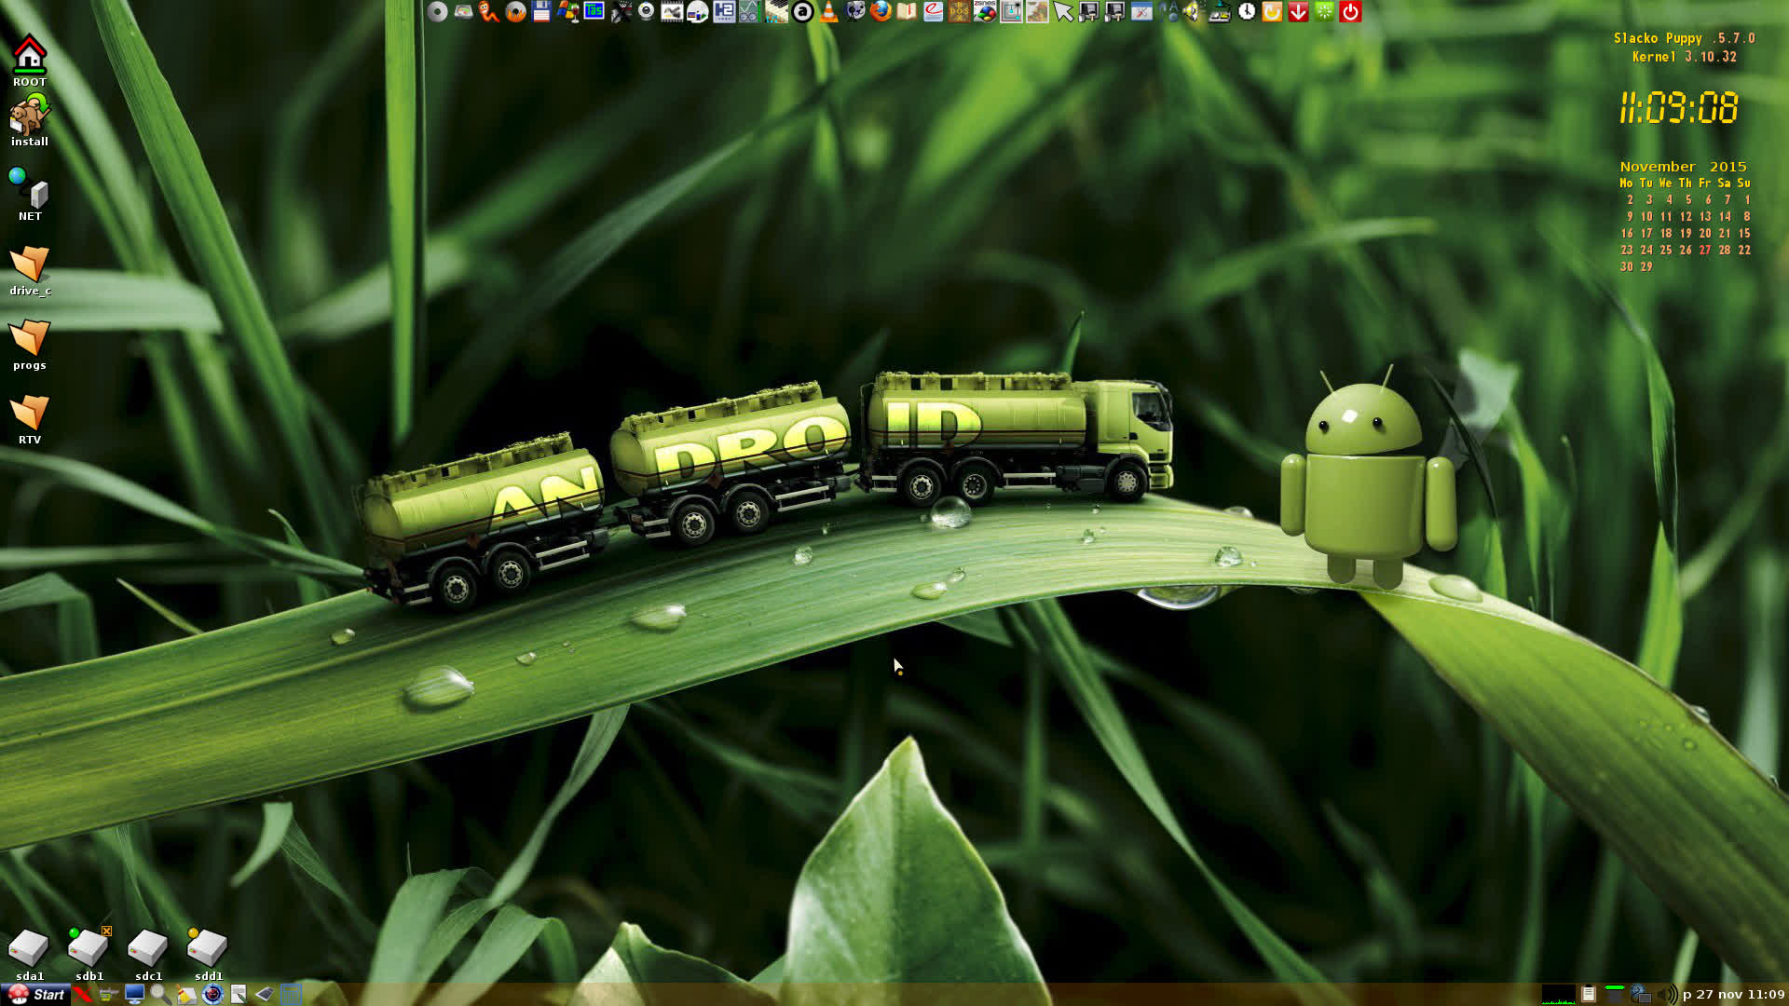Open the film strip video editor icon

click(672, 11)
